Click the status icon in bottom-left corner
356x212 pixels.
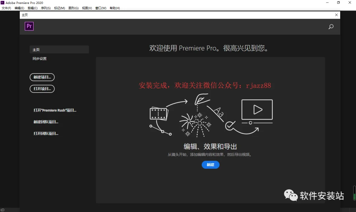coord(3,210)
